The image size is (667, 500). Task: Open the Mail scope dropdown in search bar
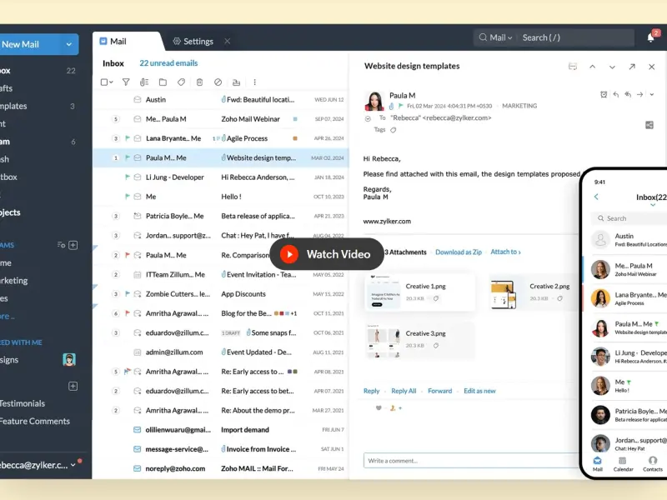[x=500, y=37]
